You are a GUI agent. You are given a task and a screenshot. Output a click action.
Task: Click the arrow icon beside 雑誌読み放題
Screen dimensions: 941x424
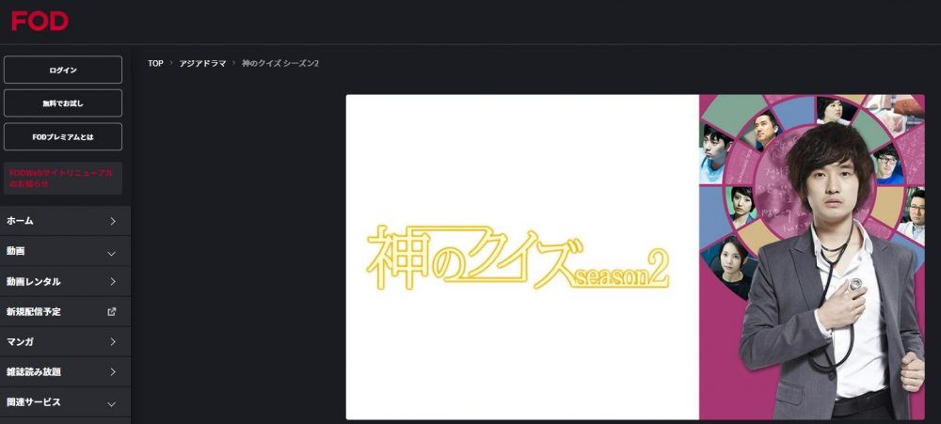(112, 372)
